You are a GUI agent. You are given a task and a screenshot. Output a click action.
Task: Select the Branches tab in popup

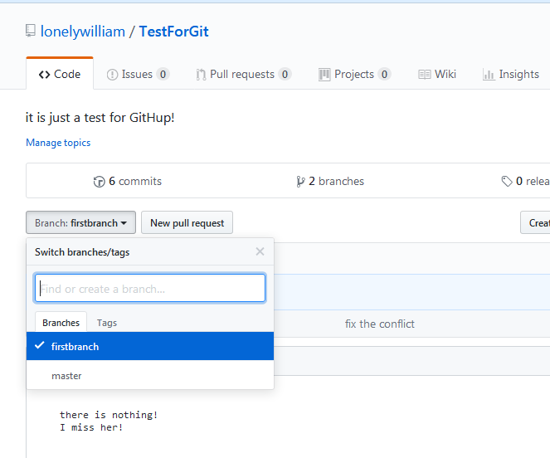point(61,323)
